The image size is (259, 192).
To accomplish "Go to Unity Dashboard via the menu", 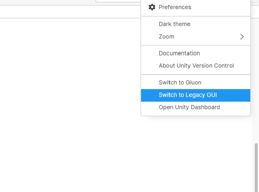I will click(189, 107).
